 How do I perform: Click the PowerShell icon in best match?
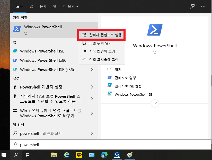click(17, 29)
